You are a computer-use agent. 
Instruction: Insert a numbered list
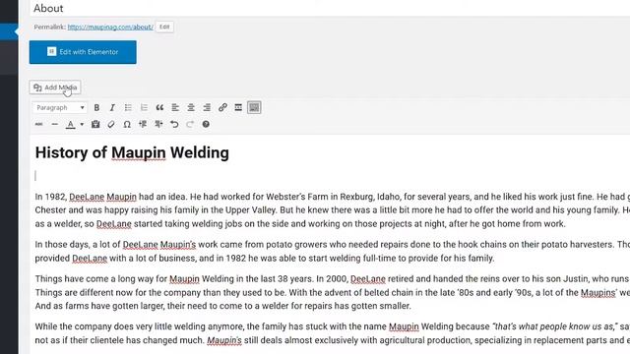click(144, 107)
